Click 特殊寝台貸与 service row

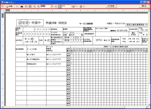[32, 64]
